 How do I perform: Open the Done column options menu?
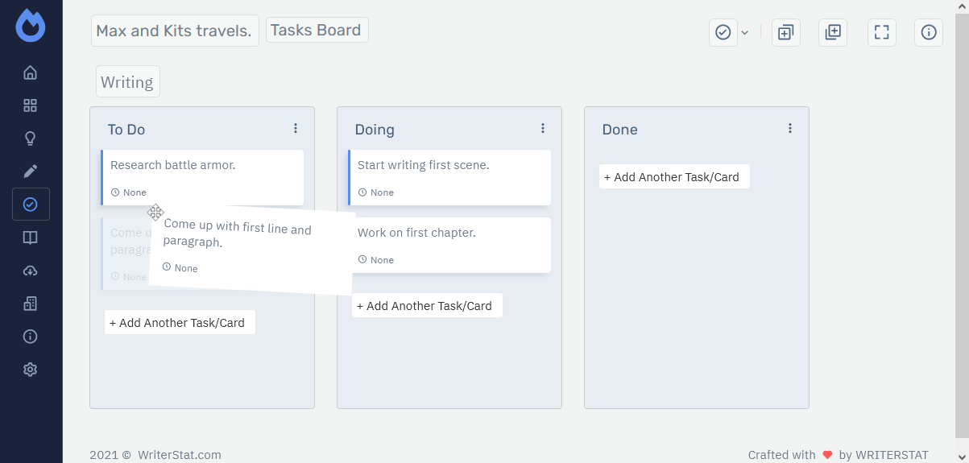790,128
